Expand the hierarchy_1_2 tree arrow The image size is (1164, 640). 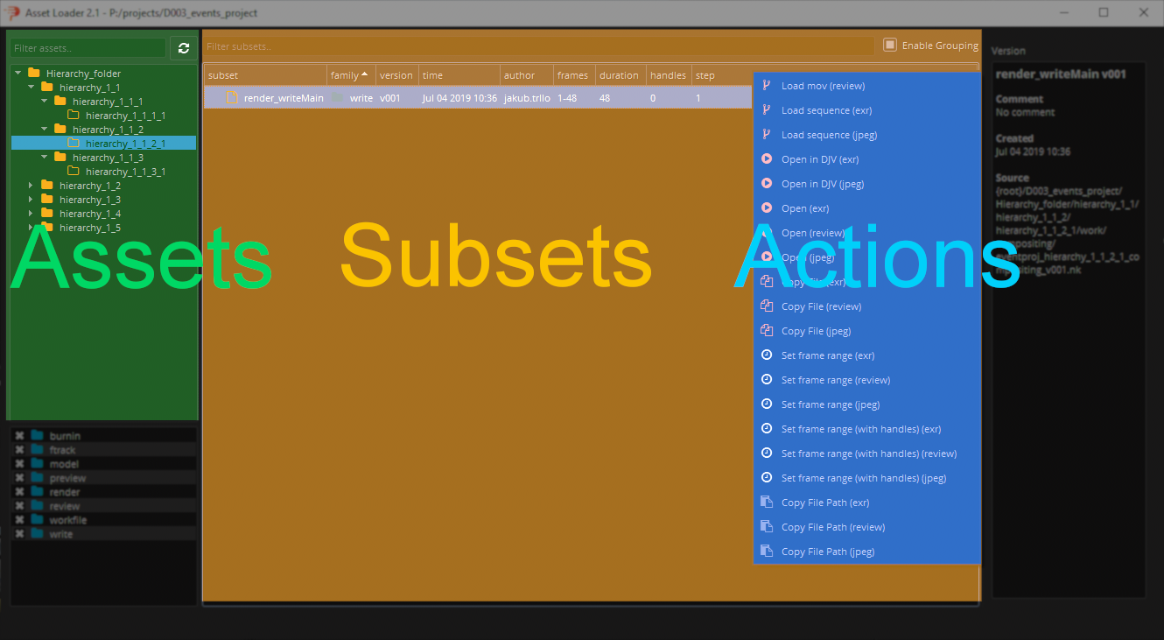[32, 186]
